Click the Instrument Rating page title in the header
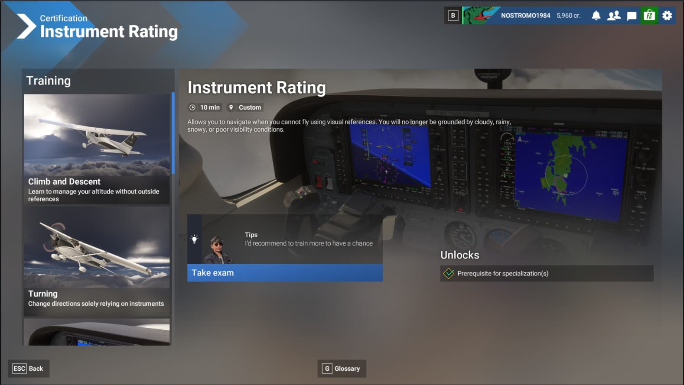 (x=109, y=32)
